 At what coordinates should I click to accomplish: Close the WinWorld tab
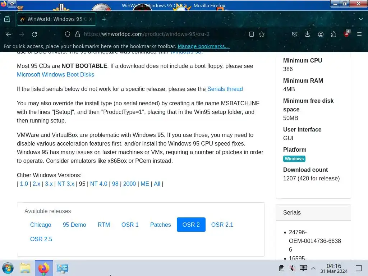pyautogui.click(x=91, y=19)
